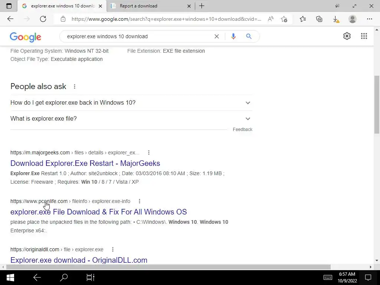Image resolution: width=380 pixels, height=285 pixels.
Task: Click the scroll right arrow
Action: point(371,267)
